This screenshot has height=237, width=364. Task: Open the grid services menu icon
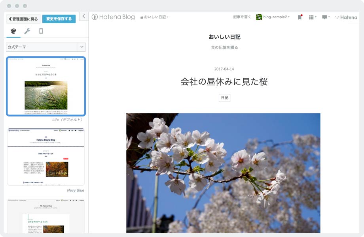click(312, 17)
